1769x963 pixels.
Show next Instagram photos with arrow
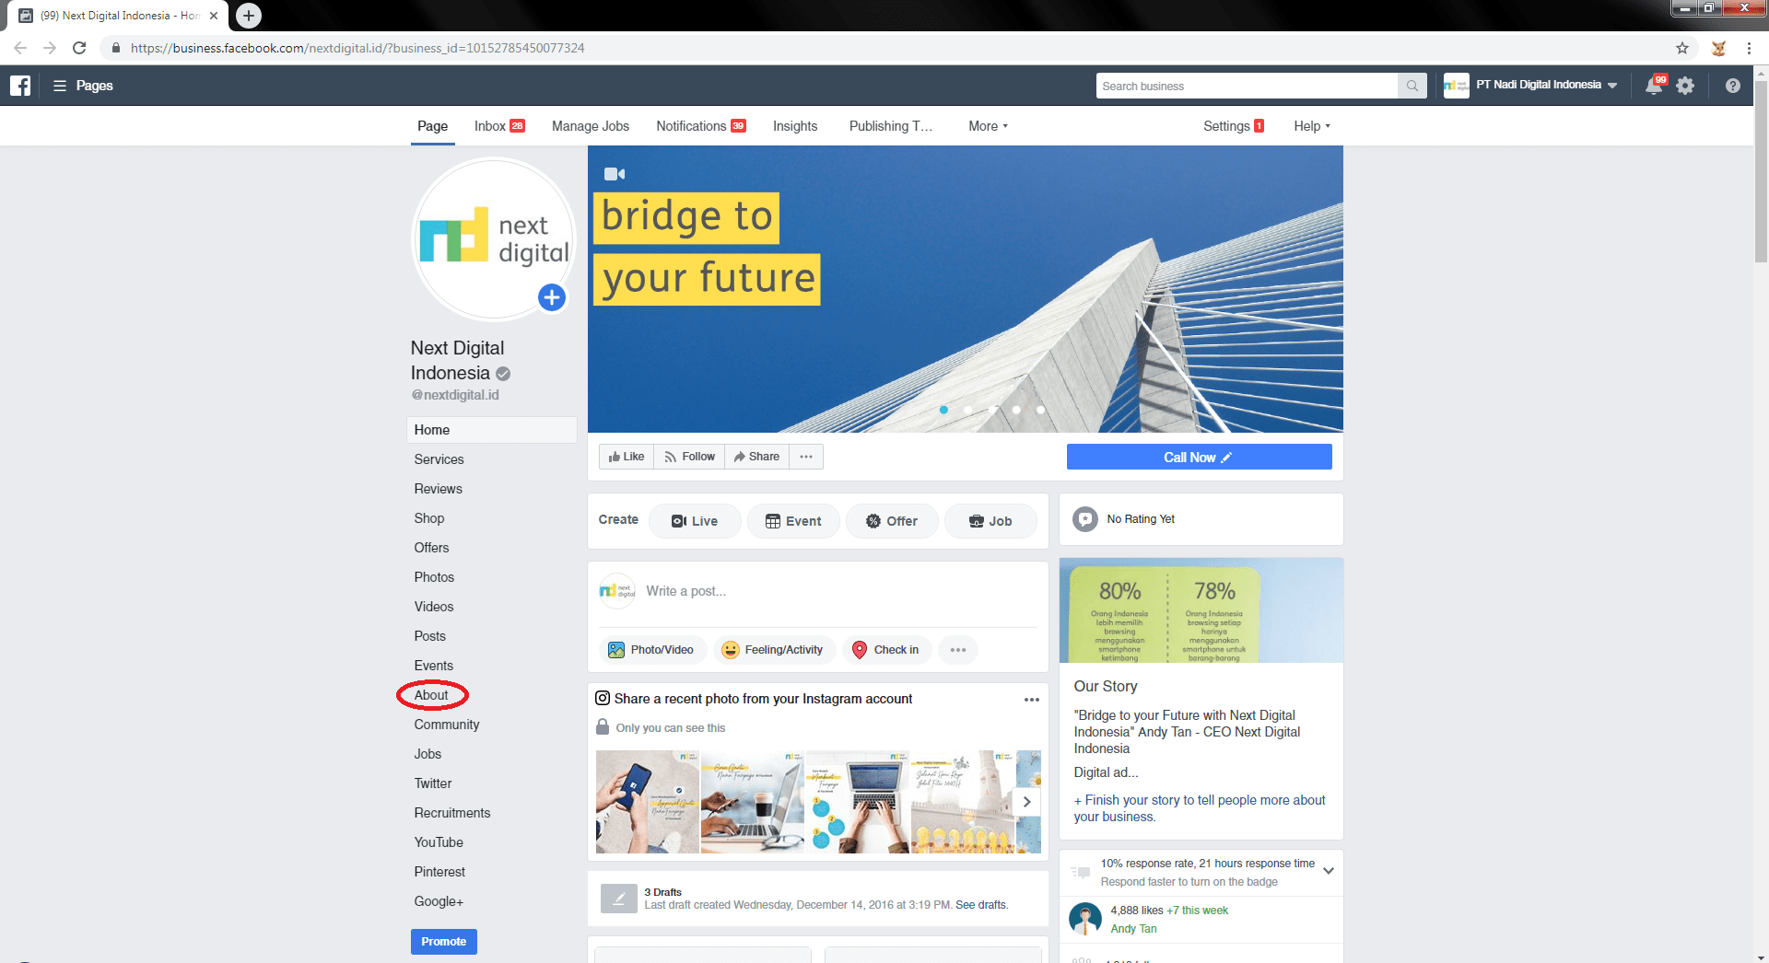(x=1026, y=802)
